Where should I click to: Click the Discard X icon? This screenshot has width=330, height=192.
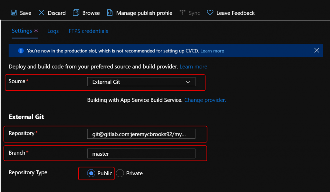click(42, 13)
